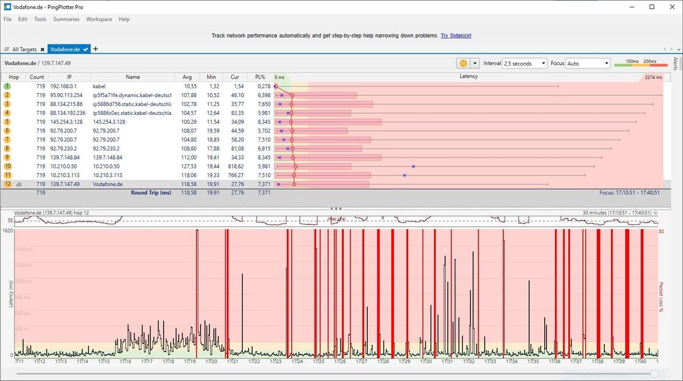This screenshot has height=381, width=683.
Task: Click the hop 12 orange number icon
Action: click(8, 184)
